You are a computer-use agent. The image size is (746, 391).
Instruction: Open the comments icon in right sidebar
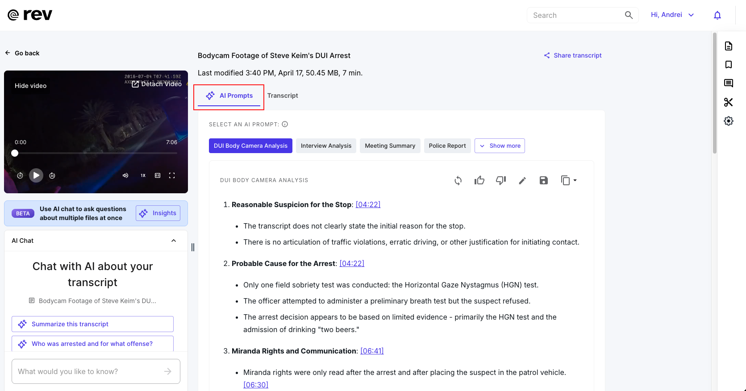pos(729,83)
